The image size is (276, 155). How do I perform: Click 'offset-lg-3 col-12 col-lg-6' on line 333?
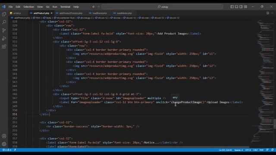point(96,42)
